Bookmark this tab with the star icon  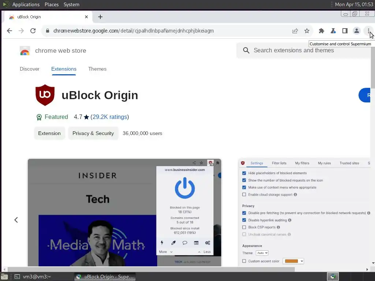pos(307,31)
